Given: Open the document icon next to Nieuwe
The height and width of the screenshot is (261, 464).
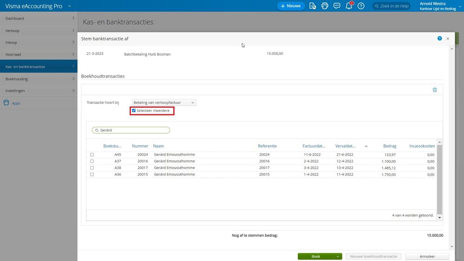Looking at the screenshot, I should (313, 6).
